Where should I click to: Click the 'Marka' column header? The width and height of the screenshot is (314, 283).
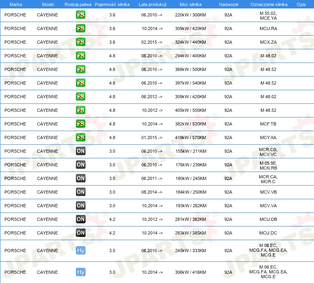pos(16,4)
